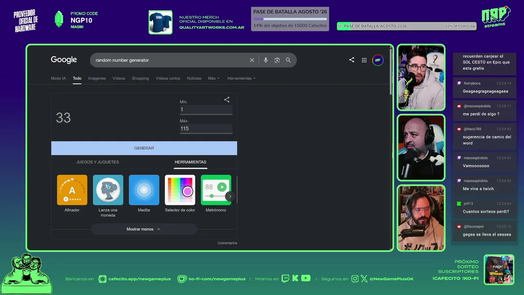Share the random number generator widget
The width and height of the screenshot is (524, 295).
(227, 100)
